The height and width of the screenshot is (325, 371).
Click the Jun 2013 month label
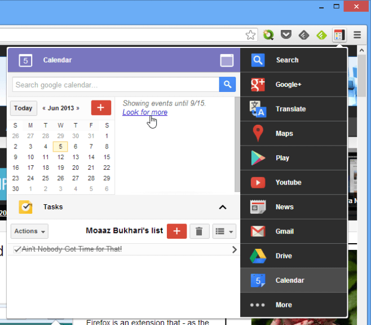pyautogui.click(x=61, y=108)
